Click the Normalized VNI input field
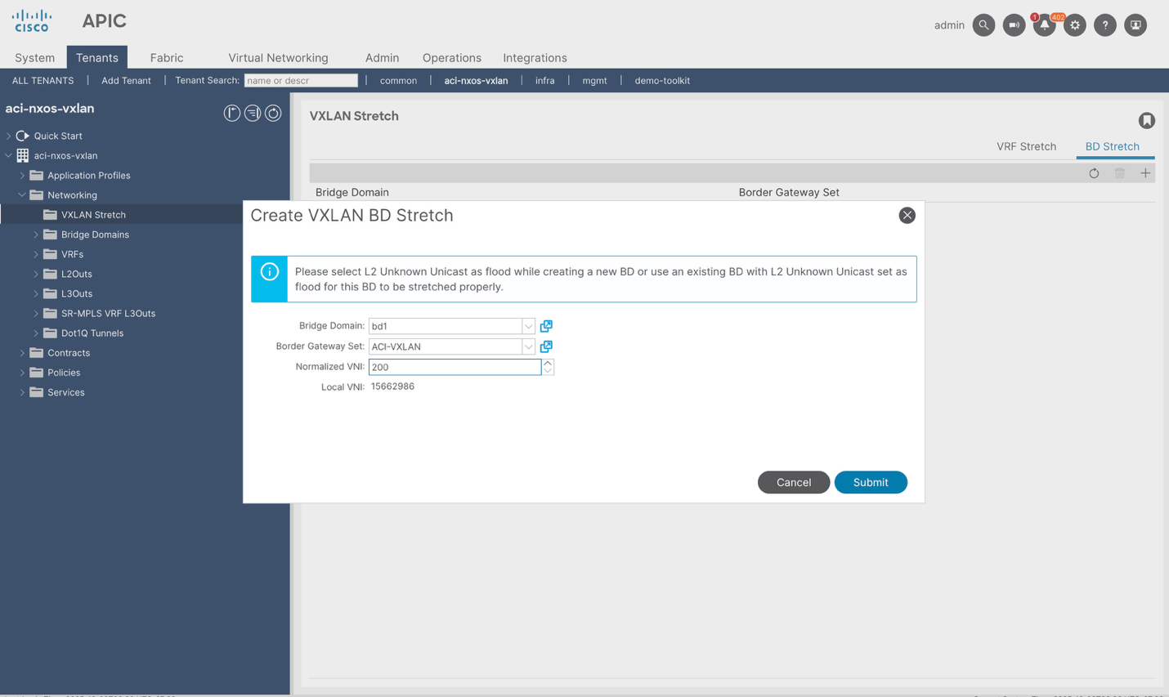The image size is (1169, 697). tap(455, 368)
